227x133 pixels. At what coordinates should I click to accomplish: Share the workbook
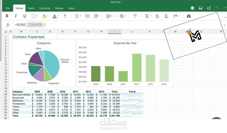tap(209, 8)
